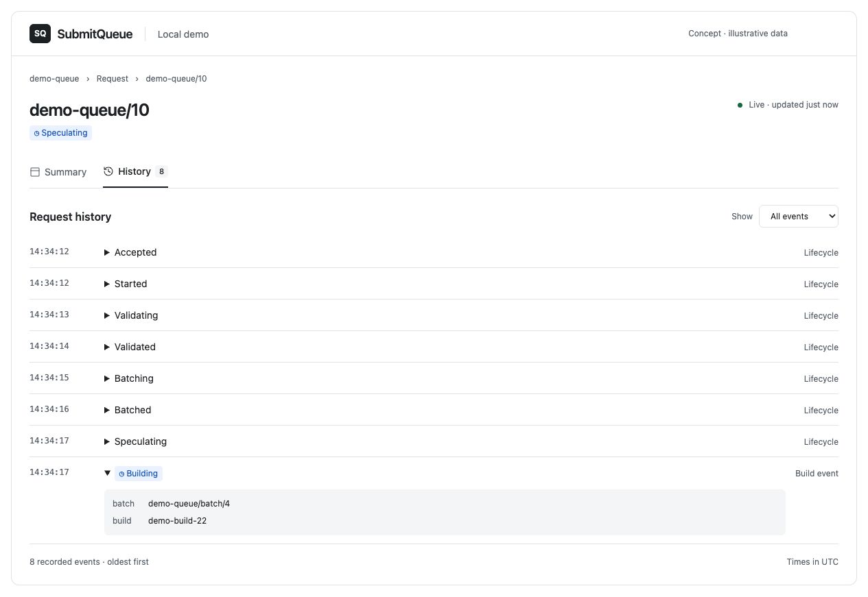Click the 14:34:14 timestamp
This screenshot has height=597, width=868.
click(x=49, y=346)
